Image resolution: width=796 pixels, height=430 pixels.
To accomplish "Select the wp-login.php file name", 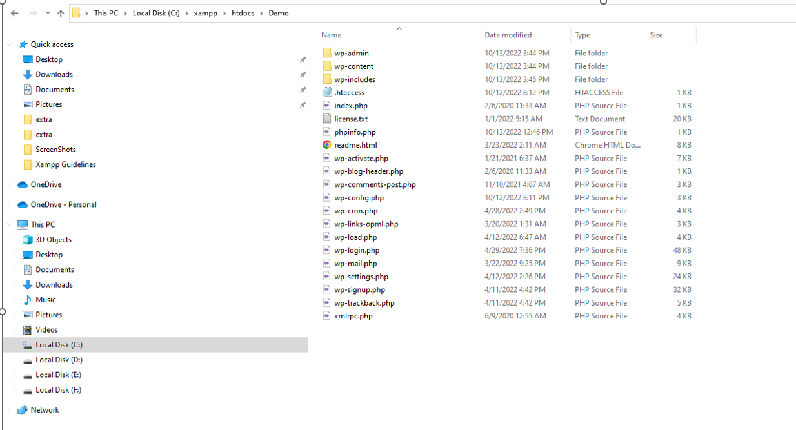I will tap(357, 250).
